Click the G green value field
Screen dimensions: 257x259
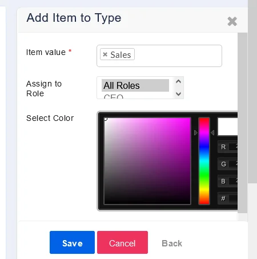pos(233,164)
